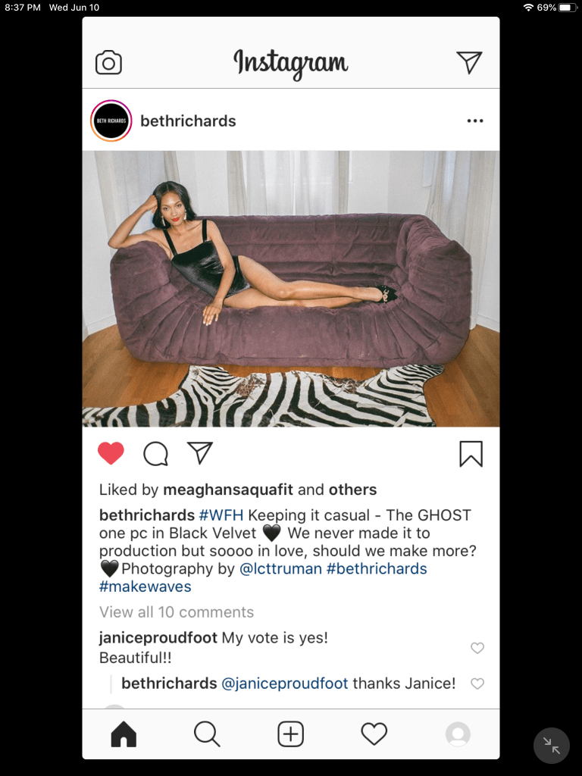Open the Search tab magnifier
This screenshot has width=582, height=776.
207,734
